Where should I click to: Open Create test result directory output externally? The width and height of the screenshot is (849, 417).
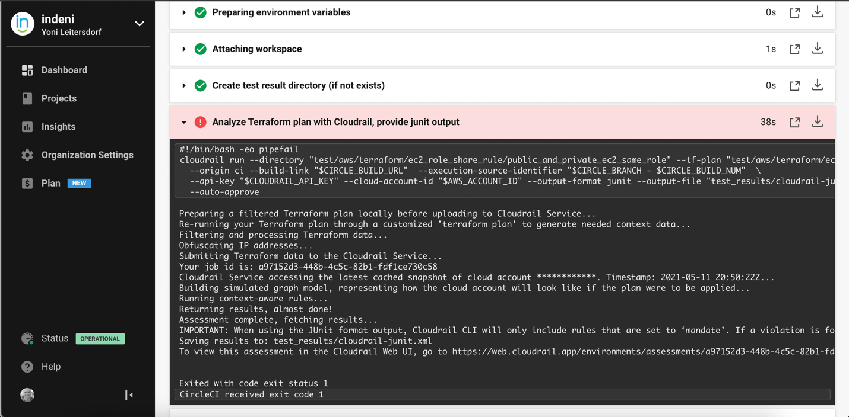(x=794, y=85)
